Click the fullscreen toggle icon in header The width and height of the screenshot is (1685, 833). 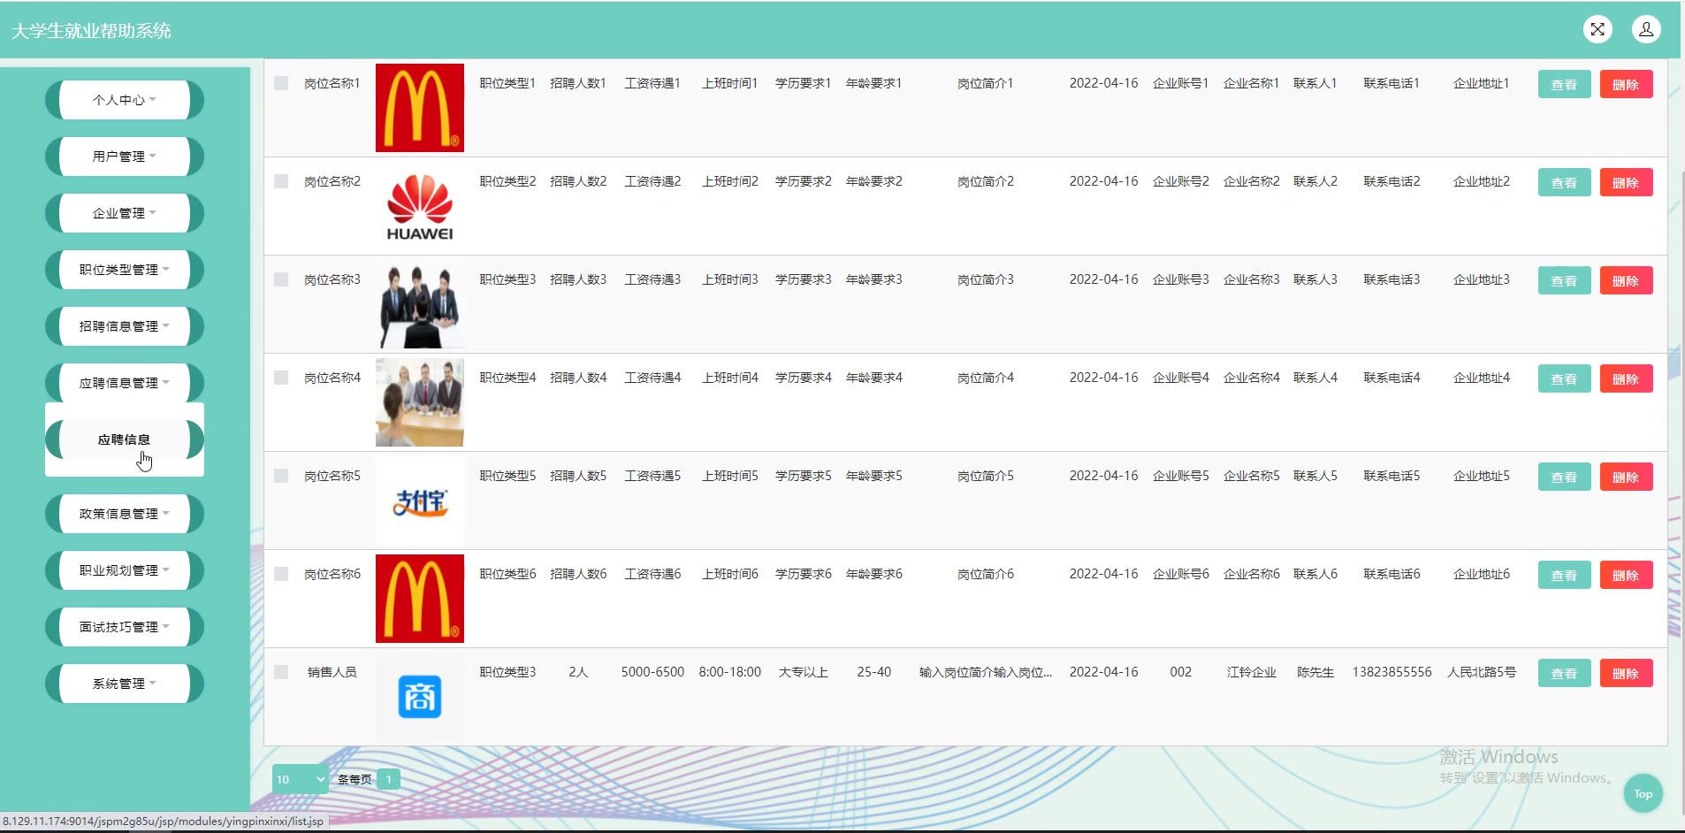click(1597, 29)
